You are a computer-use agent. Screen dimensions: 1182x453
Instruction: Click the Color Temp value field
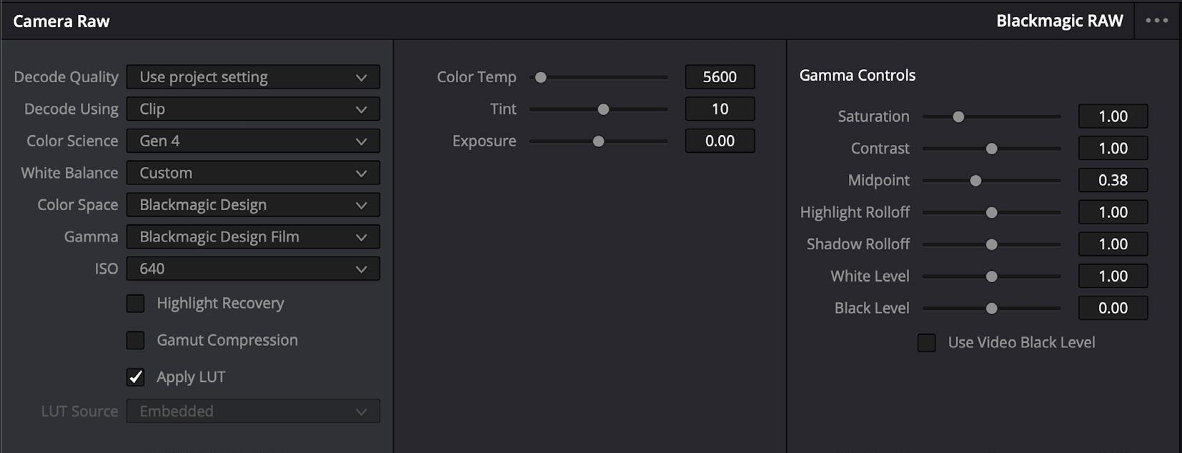[719, 77]
